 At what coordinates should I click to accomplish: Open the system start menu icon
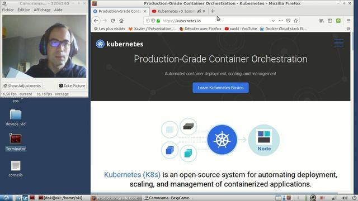click(x=6, y=198)
